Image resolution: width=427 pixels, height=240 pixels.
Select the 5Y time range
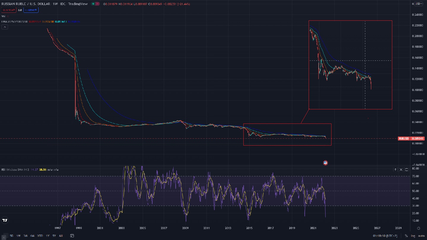(54, 236)
